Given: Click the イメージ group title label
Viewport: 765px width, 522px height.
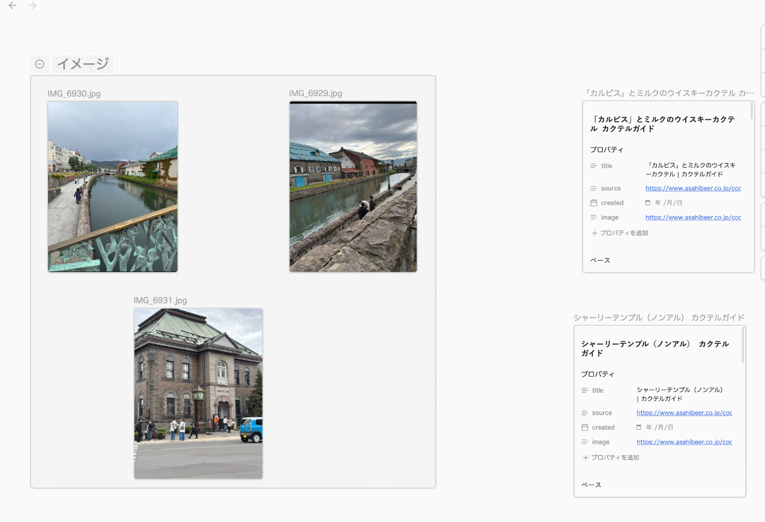Looking at the screenshot, I should (x=83, y=64).
